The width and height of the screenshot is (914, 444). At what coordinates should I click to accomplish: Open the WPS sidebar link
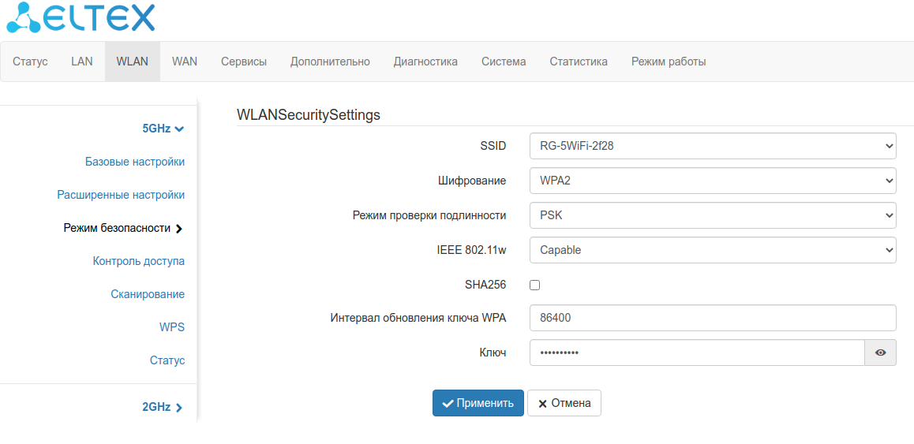tap(172, 327)
